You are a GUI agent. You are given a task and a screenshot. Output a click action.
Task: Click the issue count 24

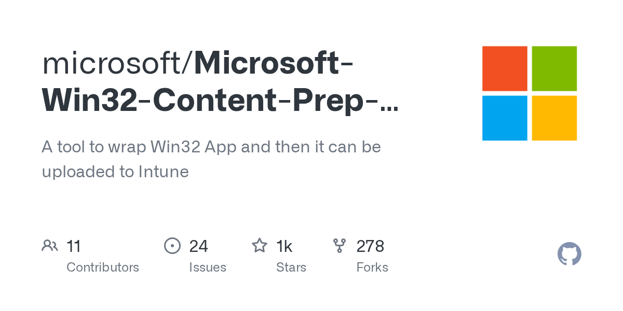(x=199, y=246)
